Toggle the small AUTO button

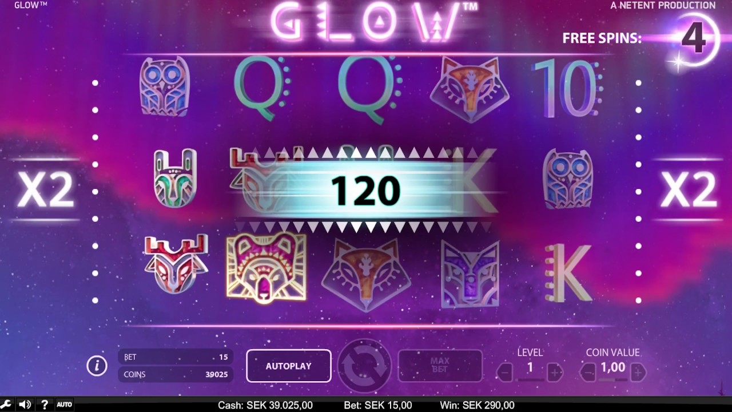tap(64, 405)
